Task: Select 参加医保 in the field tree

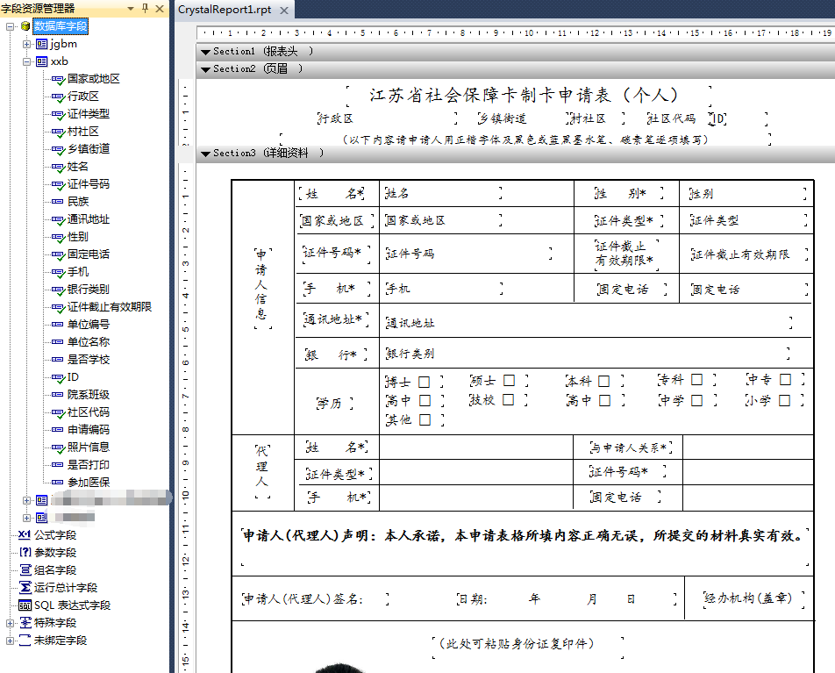Action: pos(89,483)
